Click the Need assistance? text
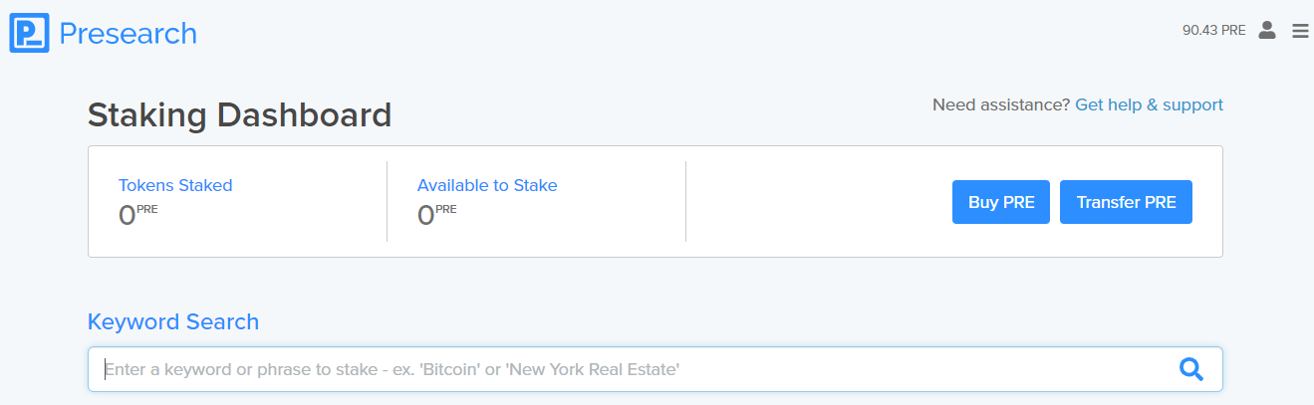1314x405 pixels. 1001,104
